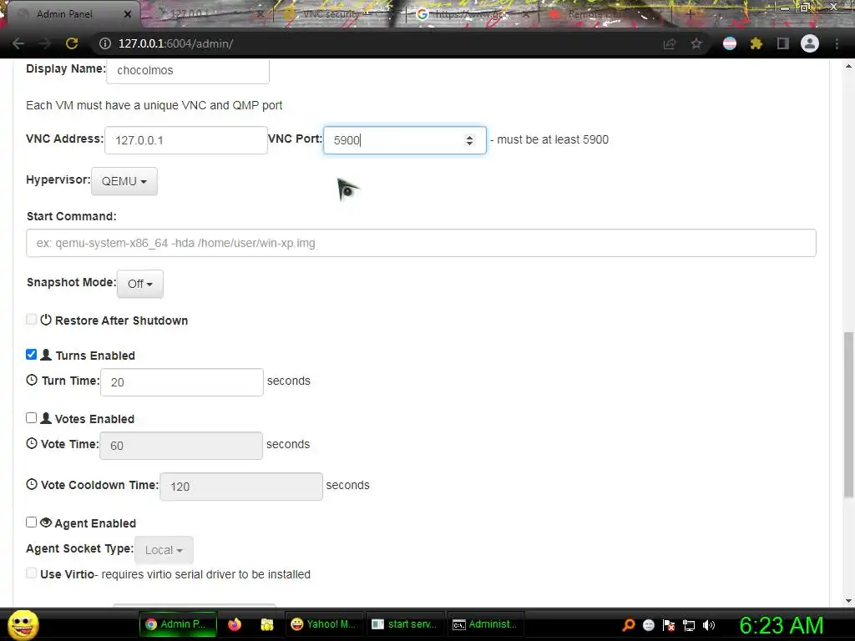Share this page icon
The height and width of the screenshot is (641, 855).
point(670,43)
